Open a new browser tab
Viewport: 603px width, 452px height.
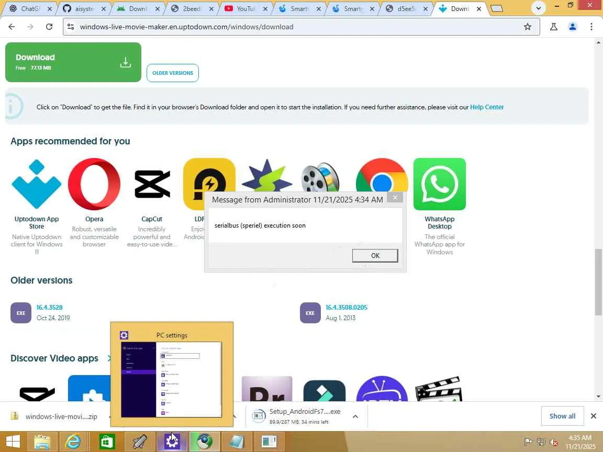click(497, 8)
